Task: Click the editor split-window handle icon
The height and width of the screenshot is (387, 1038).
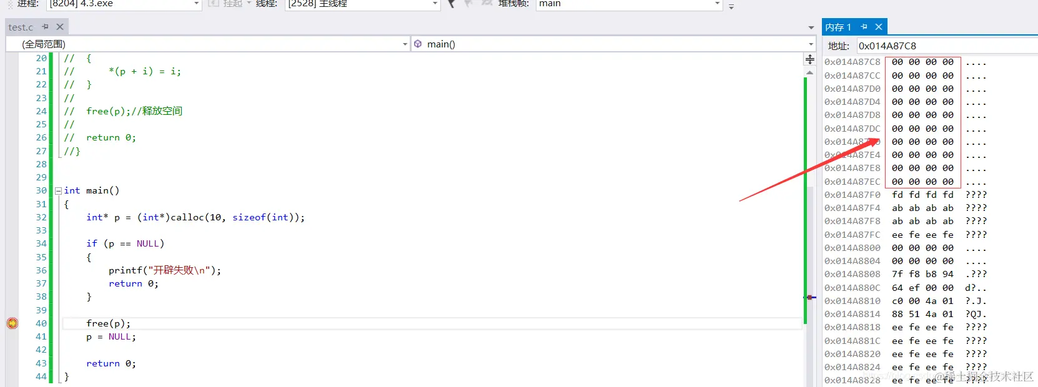Action: (x=809, y=59)
